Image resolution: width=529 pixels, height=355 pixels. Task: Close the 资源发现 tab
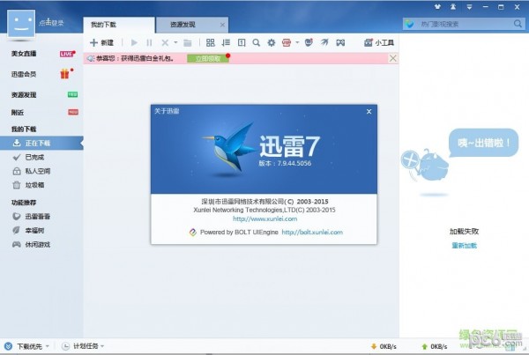click(x=223, y=25)
